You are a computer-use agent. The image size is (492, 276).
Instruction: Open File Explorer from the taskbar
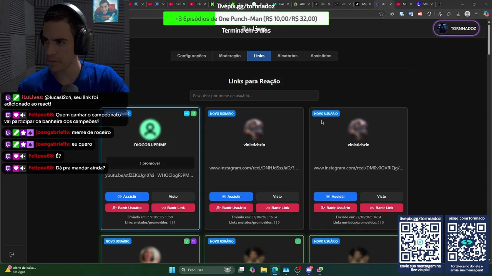[x=264, y=270]
